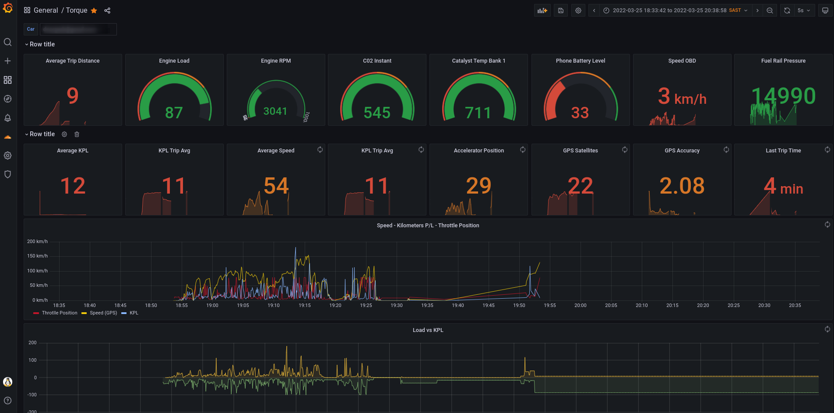Image resolution: width=834 pixels, height=413 pixels.
Task: Save the dashboard with the save icon
Action: 560,11
